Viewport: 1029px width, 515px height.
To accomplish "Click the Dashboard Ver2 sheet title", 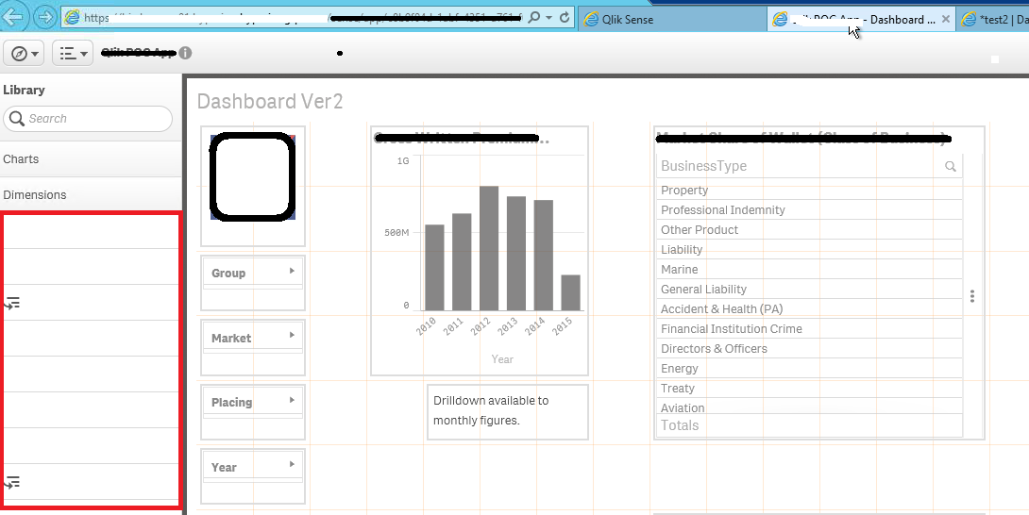I will [x=270, y=101].
